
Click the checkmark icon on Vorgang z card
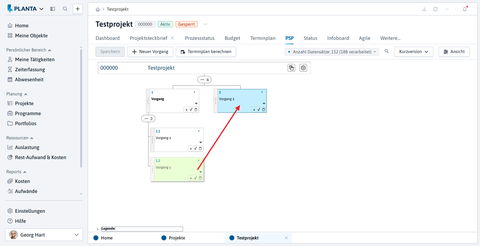(259, 110)
